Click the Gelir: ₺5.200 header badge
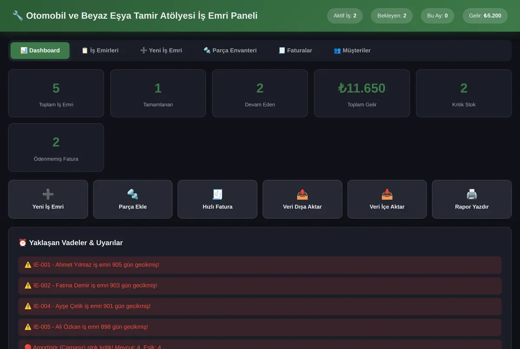This screenshot has width=520, height=349. [485, 16]
